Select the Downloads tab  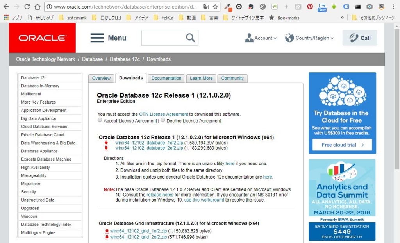131,78
